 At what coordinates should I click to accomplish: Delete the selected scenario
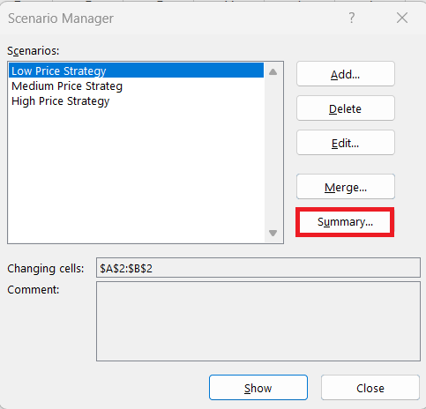tap(346, 108)
